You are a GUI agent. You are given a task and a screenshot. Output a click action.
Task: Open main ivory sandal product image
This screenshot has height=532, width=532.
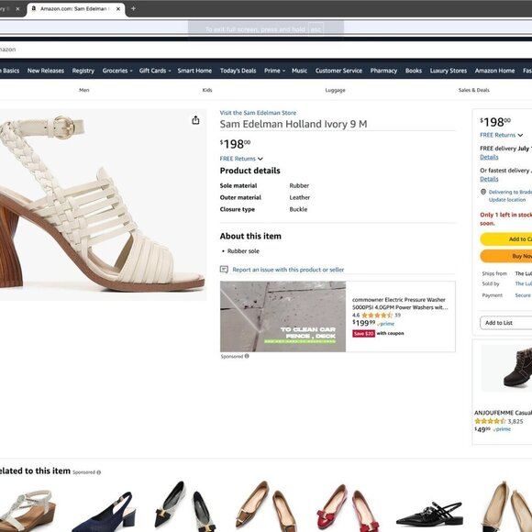pyautogui.click(x=102, y=205)
